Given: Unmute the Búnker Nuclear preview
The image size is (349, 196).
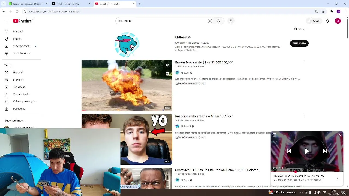Looking at the screenshot, I should pyautogui.click(x=167, y=65).
